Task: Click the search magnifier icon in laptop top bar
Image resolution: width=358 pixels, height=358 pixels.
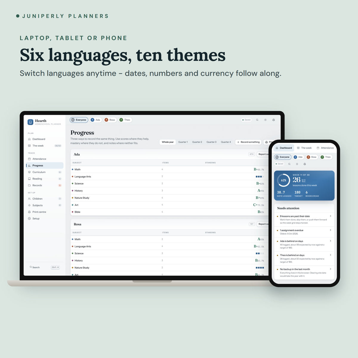Action: [257, 120]
